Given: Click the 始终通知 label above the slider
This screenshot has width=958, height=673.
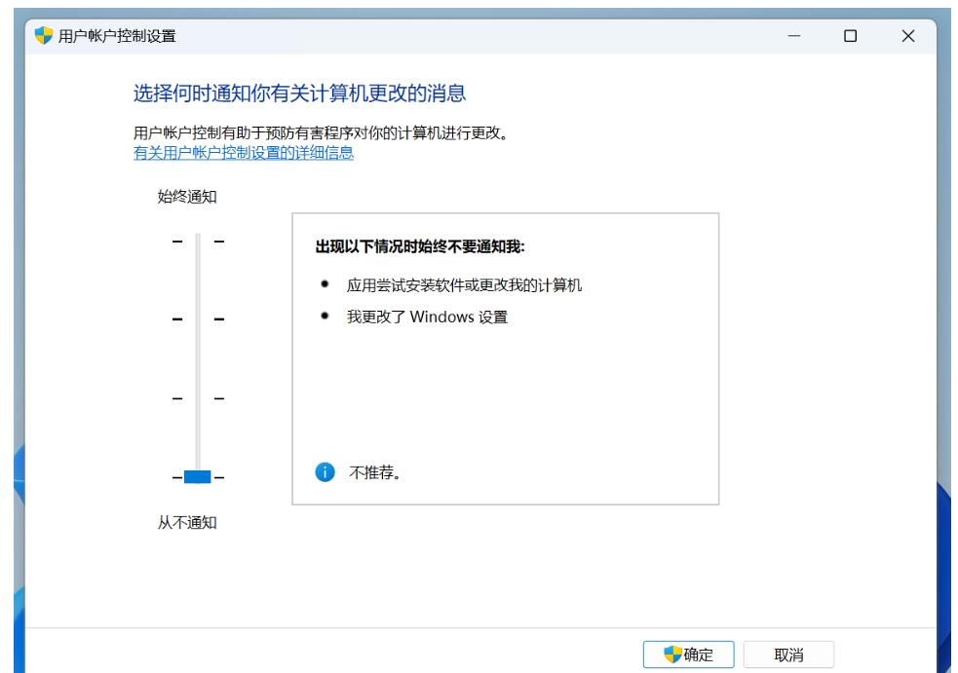Looking at the screenshot, I should (187, 197).
